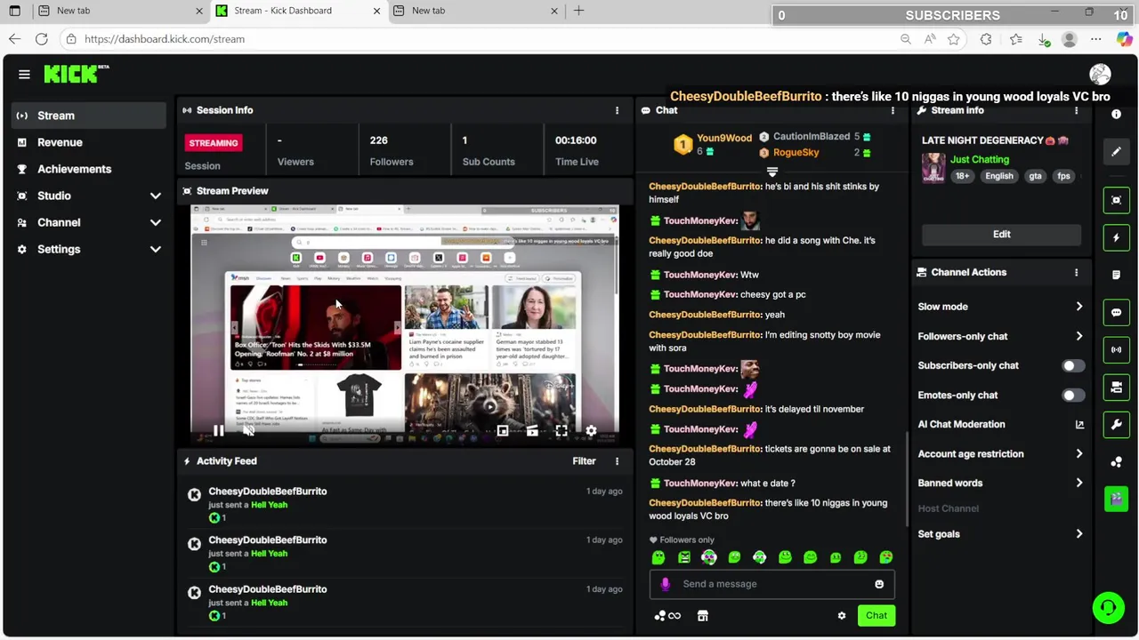
Task: Click RogueSky in gifter leaderboard
Action: pyautogui.click(x=796, y=152)
